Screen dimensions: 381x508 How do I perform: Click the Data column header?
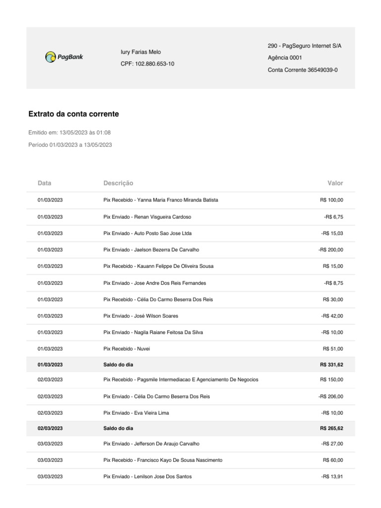(x=44, y=183)
